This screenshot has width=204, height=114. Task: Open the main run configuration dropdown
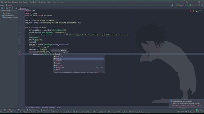pyautogui.click(x=181, y=5)
